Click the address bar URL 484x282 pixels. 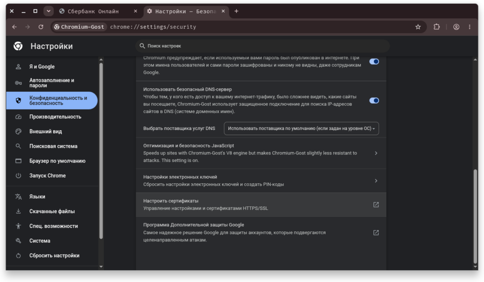tap(153, 27)
